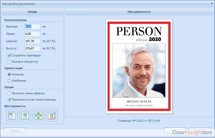Screen dimensions: 215x138
Task: Select Книжная portrait orientation
Action: click(9, 74)
